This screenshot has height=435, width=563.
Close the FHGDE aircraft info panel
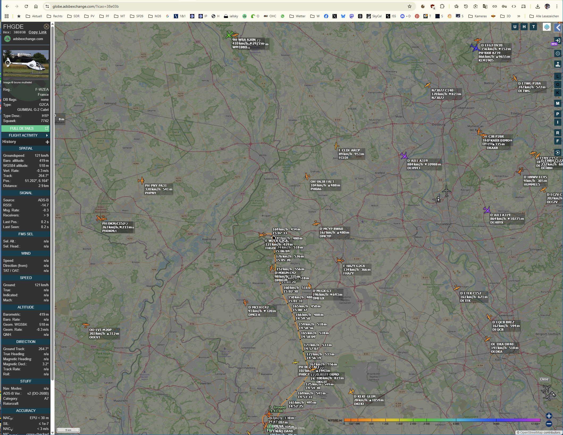click(x=46, y=27)
